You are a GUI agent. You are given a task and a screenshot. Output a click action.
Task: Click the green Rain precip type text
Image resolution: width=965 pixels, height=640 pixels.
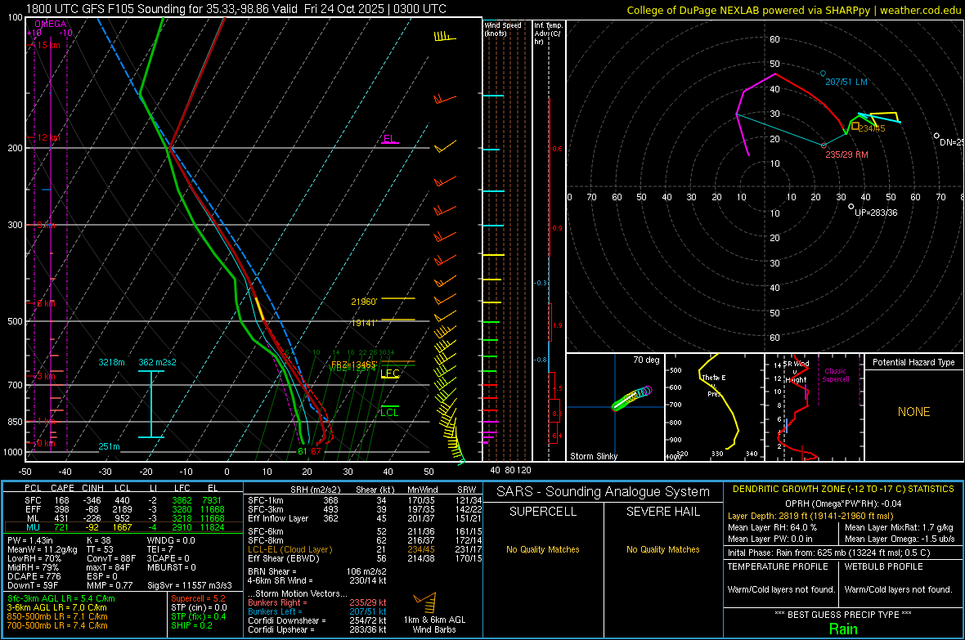pyautogui.click(x=843, y=629)
